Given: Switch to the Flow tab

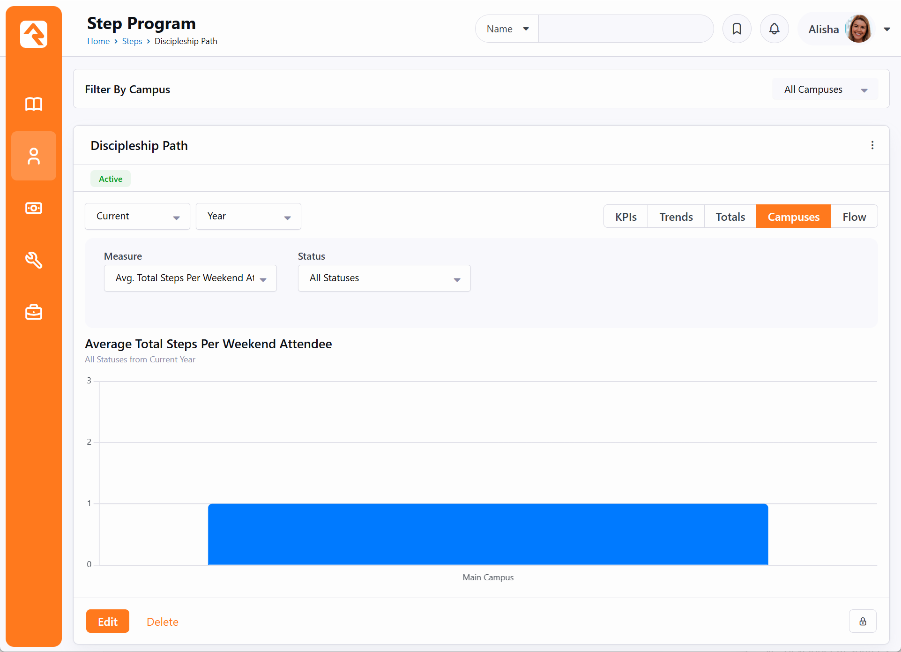Looking at the screenshot, I should pyautogui.click(x=854, y=217).
